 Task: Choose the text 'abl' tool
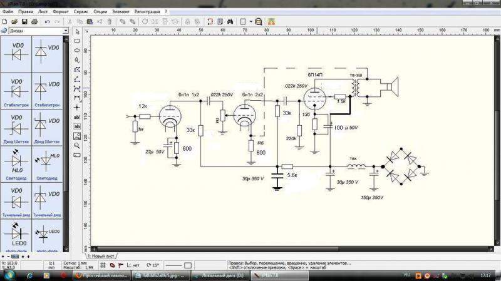pos(77,116)
